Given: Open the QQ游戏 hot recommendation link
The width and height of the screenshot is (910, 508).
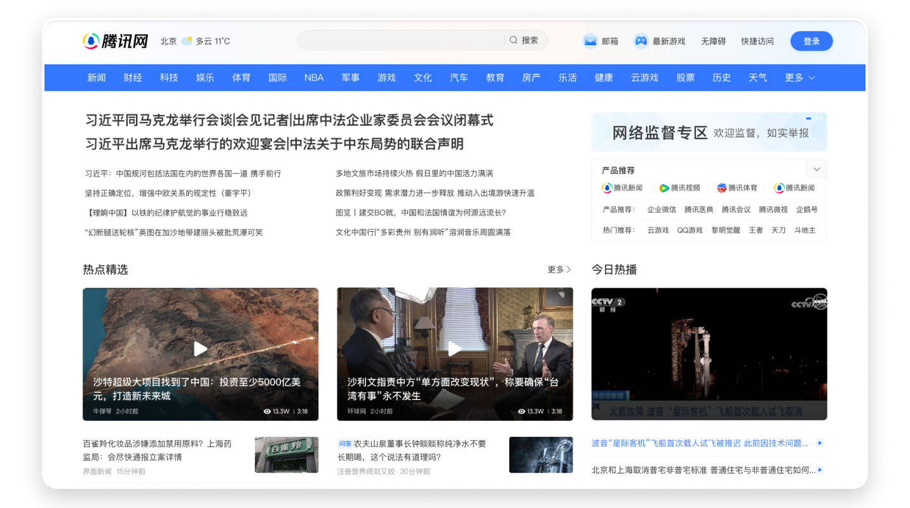Looking at the screenshot, I should pyautogui.click(x=689, y=231).
